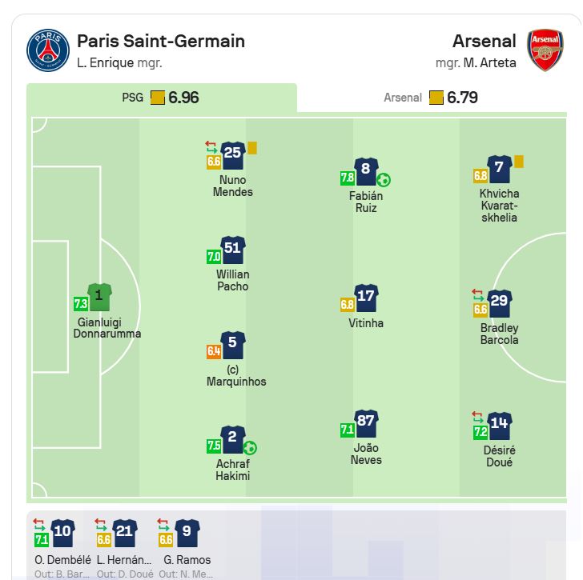583x580 pixels.
Task: Click Marquinhos' orange 6.4 rating badge
Action: pyautogui.click(x=214, y=352)
